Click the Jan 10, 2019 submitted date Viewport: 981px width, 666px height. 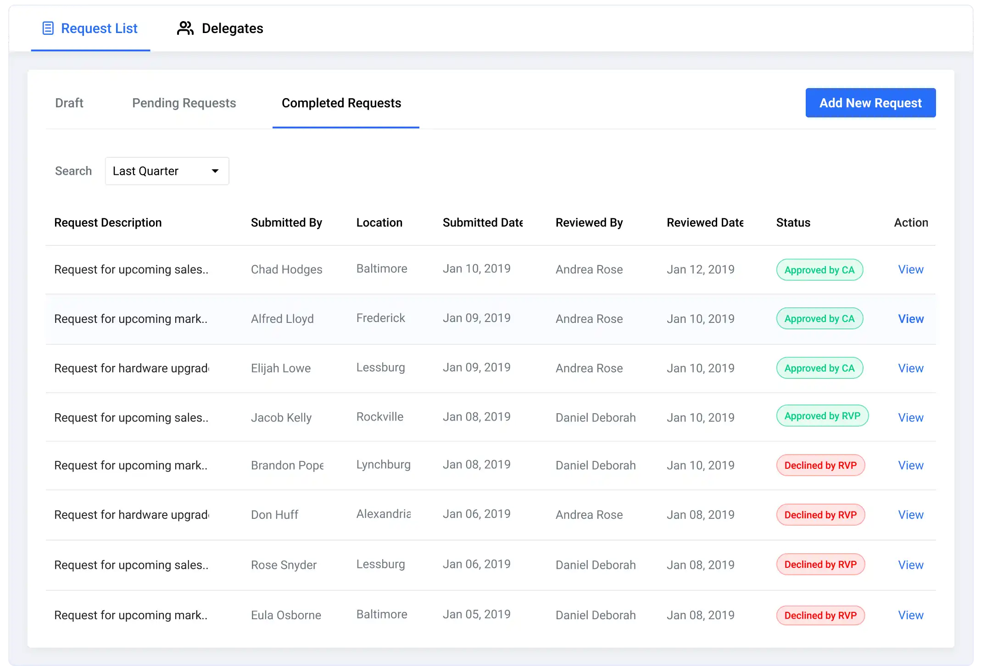click(x=476, y=269)
